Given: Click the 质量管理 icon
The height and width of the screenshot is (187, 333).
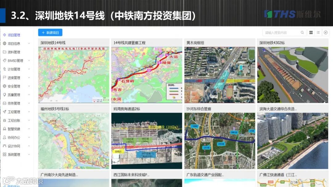Looking at the screenshot, I should click(x=4, y=95).
